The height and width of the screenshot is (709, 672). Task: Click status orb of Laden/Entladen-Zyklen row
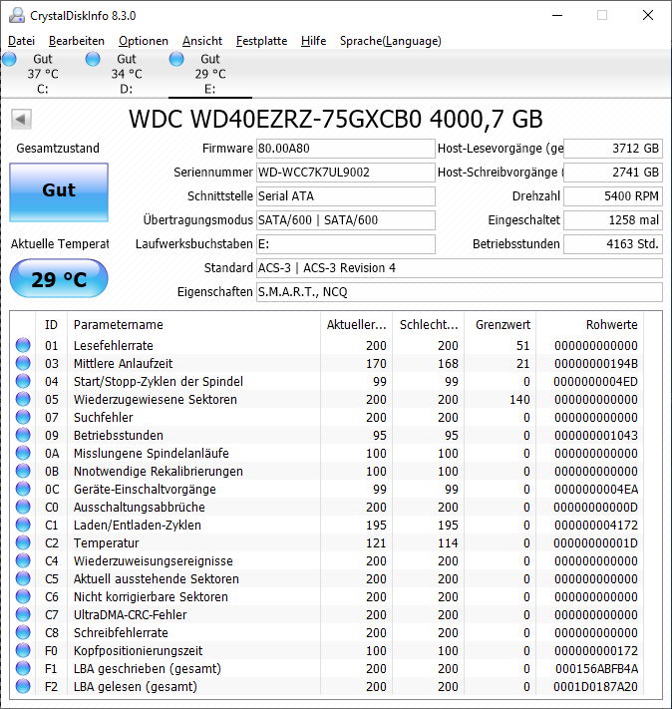pos(23,525)
